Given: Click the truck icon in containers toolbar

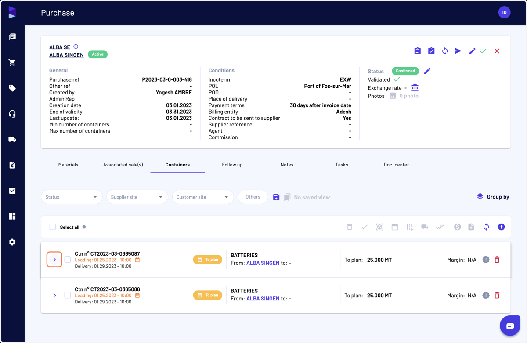Looking at the screenshot, I should (425, 227).
